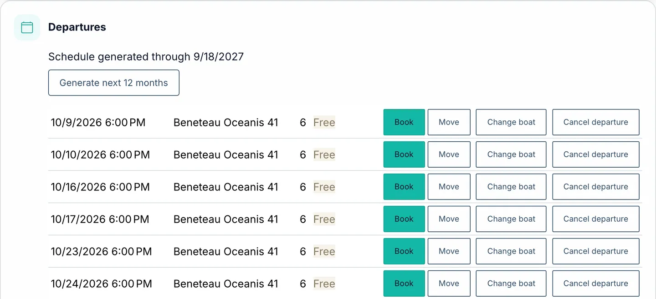Cancel the 10/9/2026 departure
The height and width of the screenshot is (299, 656).
click(x=596, y=122)
